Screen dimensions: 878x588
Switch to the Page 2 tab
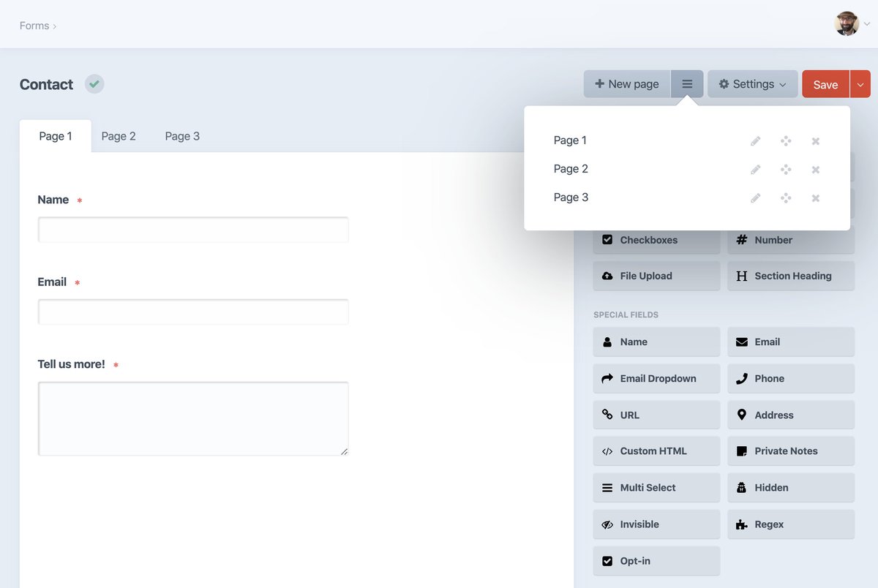coord(119,136)
